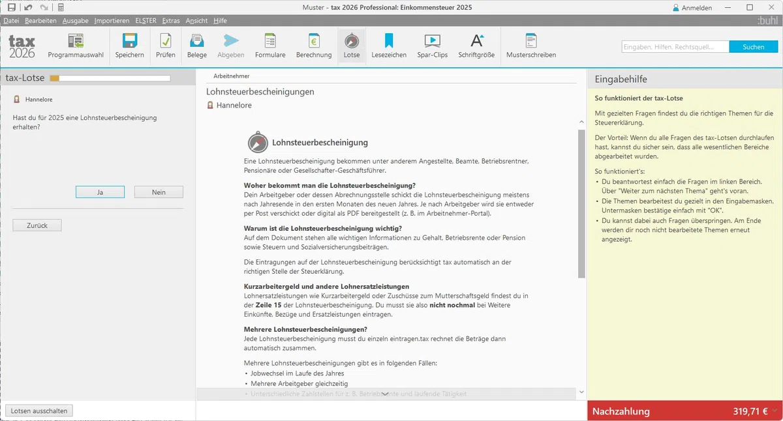
Task: Click 'Kurzarbeitergeld und andere Lohnersatzleistungen' heading
Action: point(326,286)
